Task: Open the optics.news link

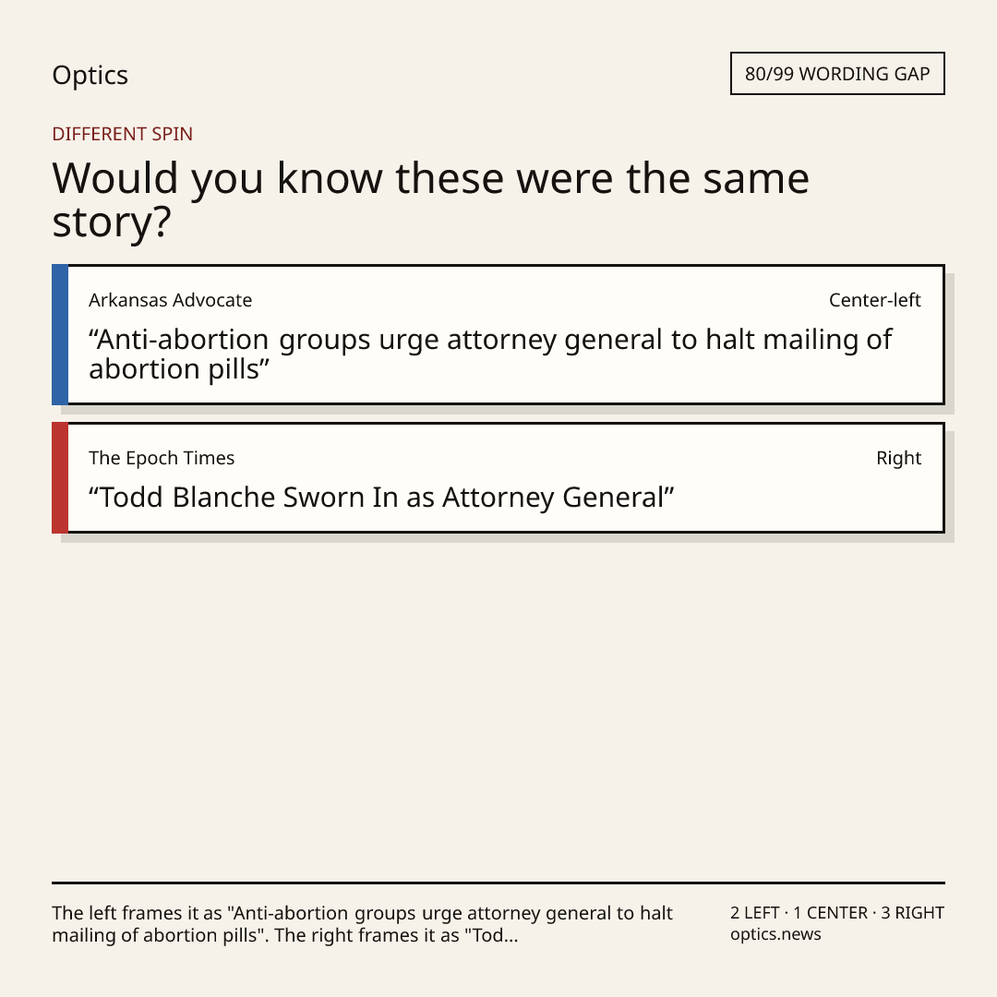Action: (x=775, y=934)
